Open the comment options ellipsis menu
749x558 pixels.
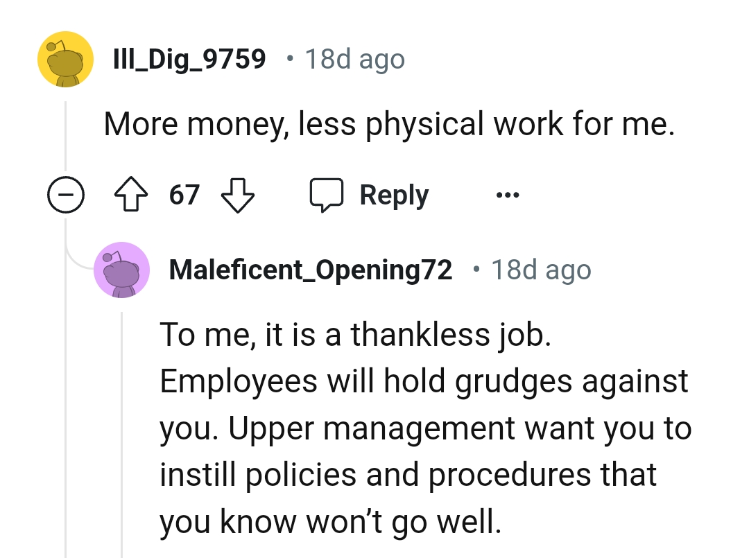506,195
